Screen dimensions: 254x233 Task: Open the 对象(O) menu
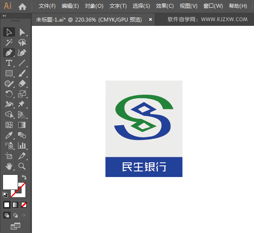[94, 6]
